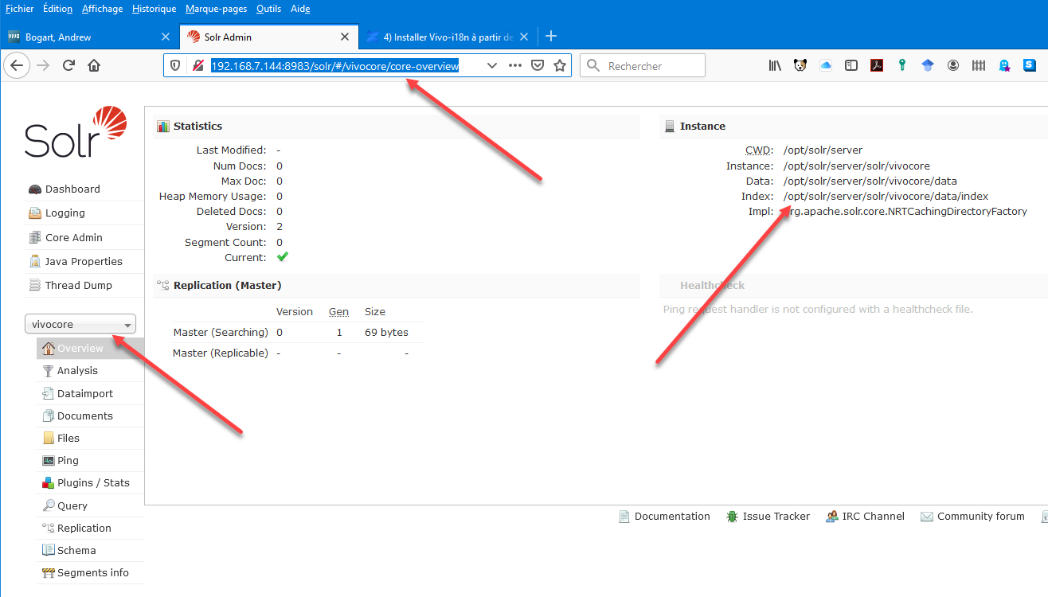This screenshot has width=1048, height=597.
Task: Click the blue S extension icon
Action: (x=1030, y=65)
